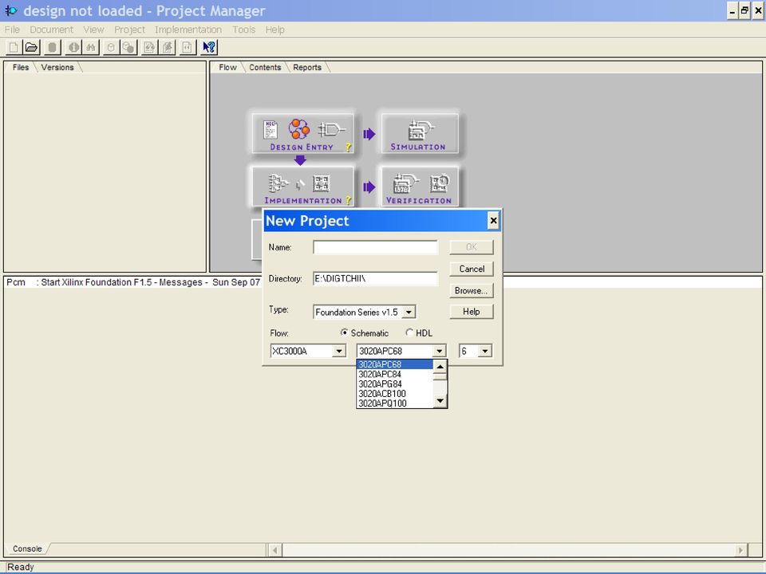Click console horizontal scrollbar left arrow

(x=275, y=550)
